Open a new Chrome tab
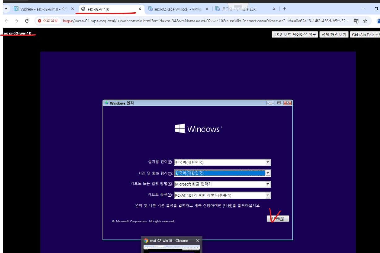Screen dimensions: 380x253 [x=284, y=9]
